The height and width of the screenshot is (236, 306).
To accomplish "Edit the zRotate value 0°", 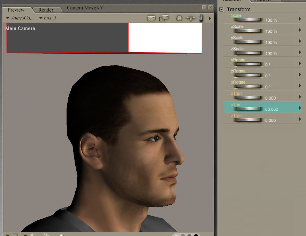I will pos(268,76).
